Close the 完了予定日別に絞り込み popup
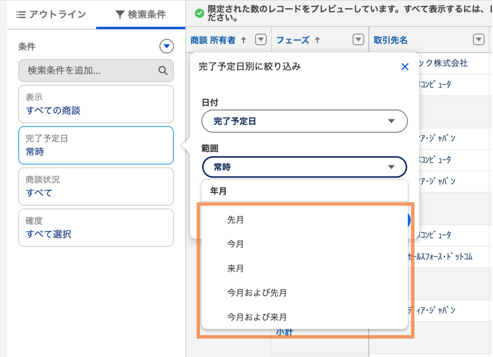493x357 pixels. 405,67
